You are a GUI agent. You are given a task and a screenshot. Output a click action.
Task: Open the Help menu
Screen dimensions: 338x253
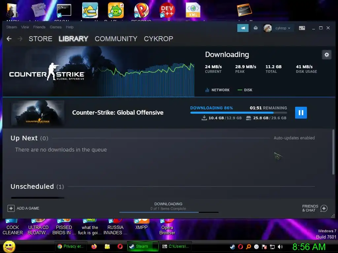[x=70, y=27]
